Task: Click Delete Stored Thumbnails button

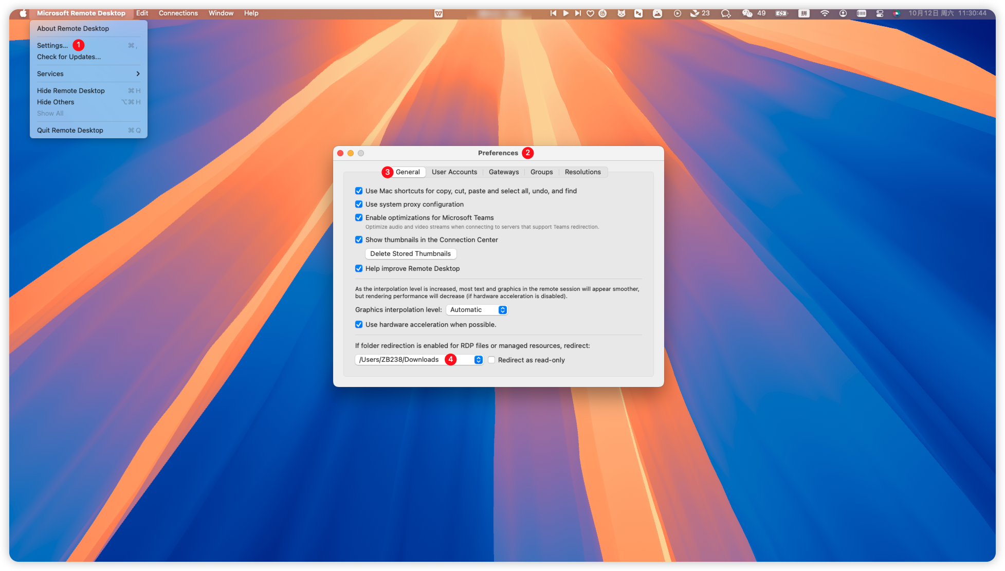Action: click(x=411, y=254)
